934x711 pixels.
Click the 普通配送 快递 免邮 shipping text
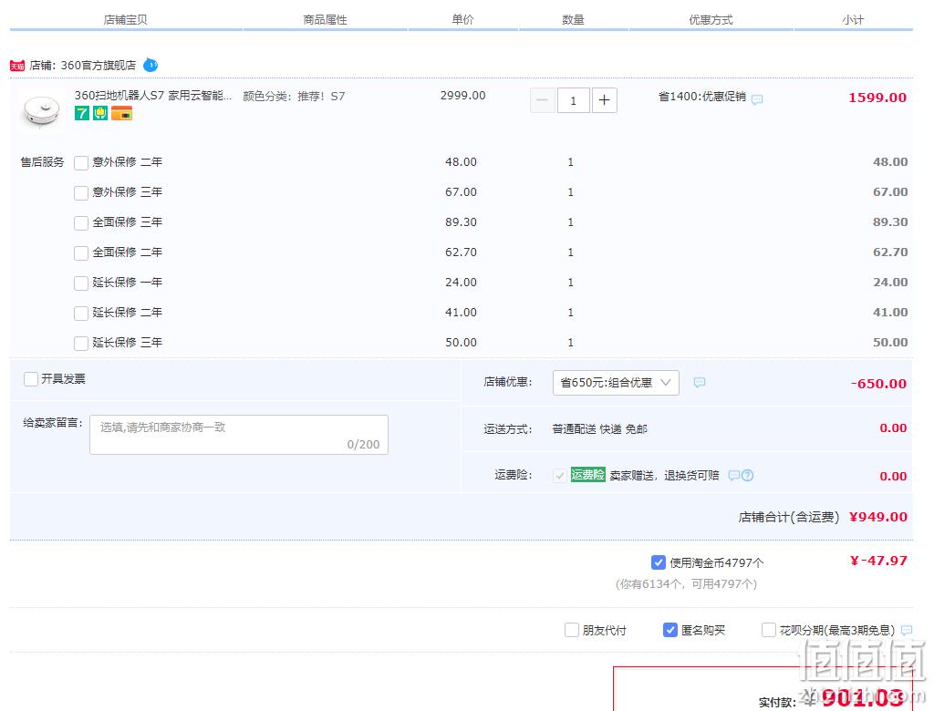[x=600, y=428]
